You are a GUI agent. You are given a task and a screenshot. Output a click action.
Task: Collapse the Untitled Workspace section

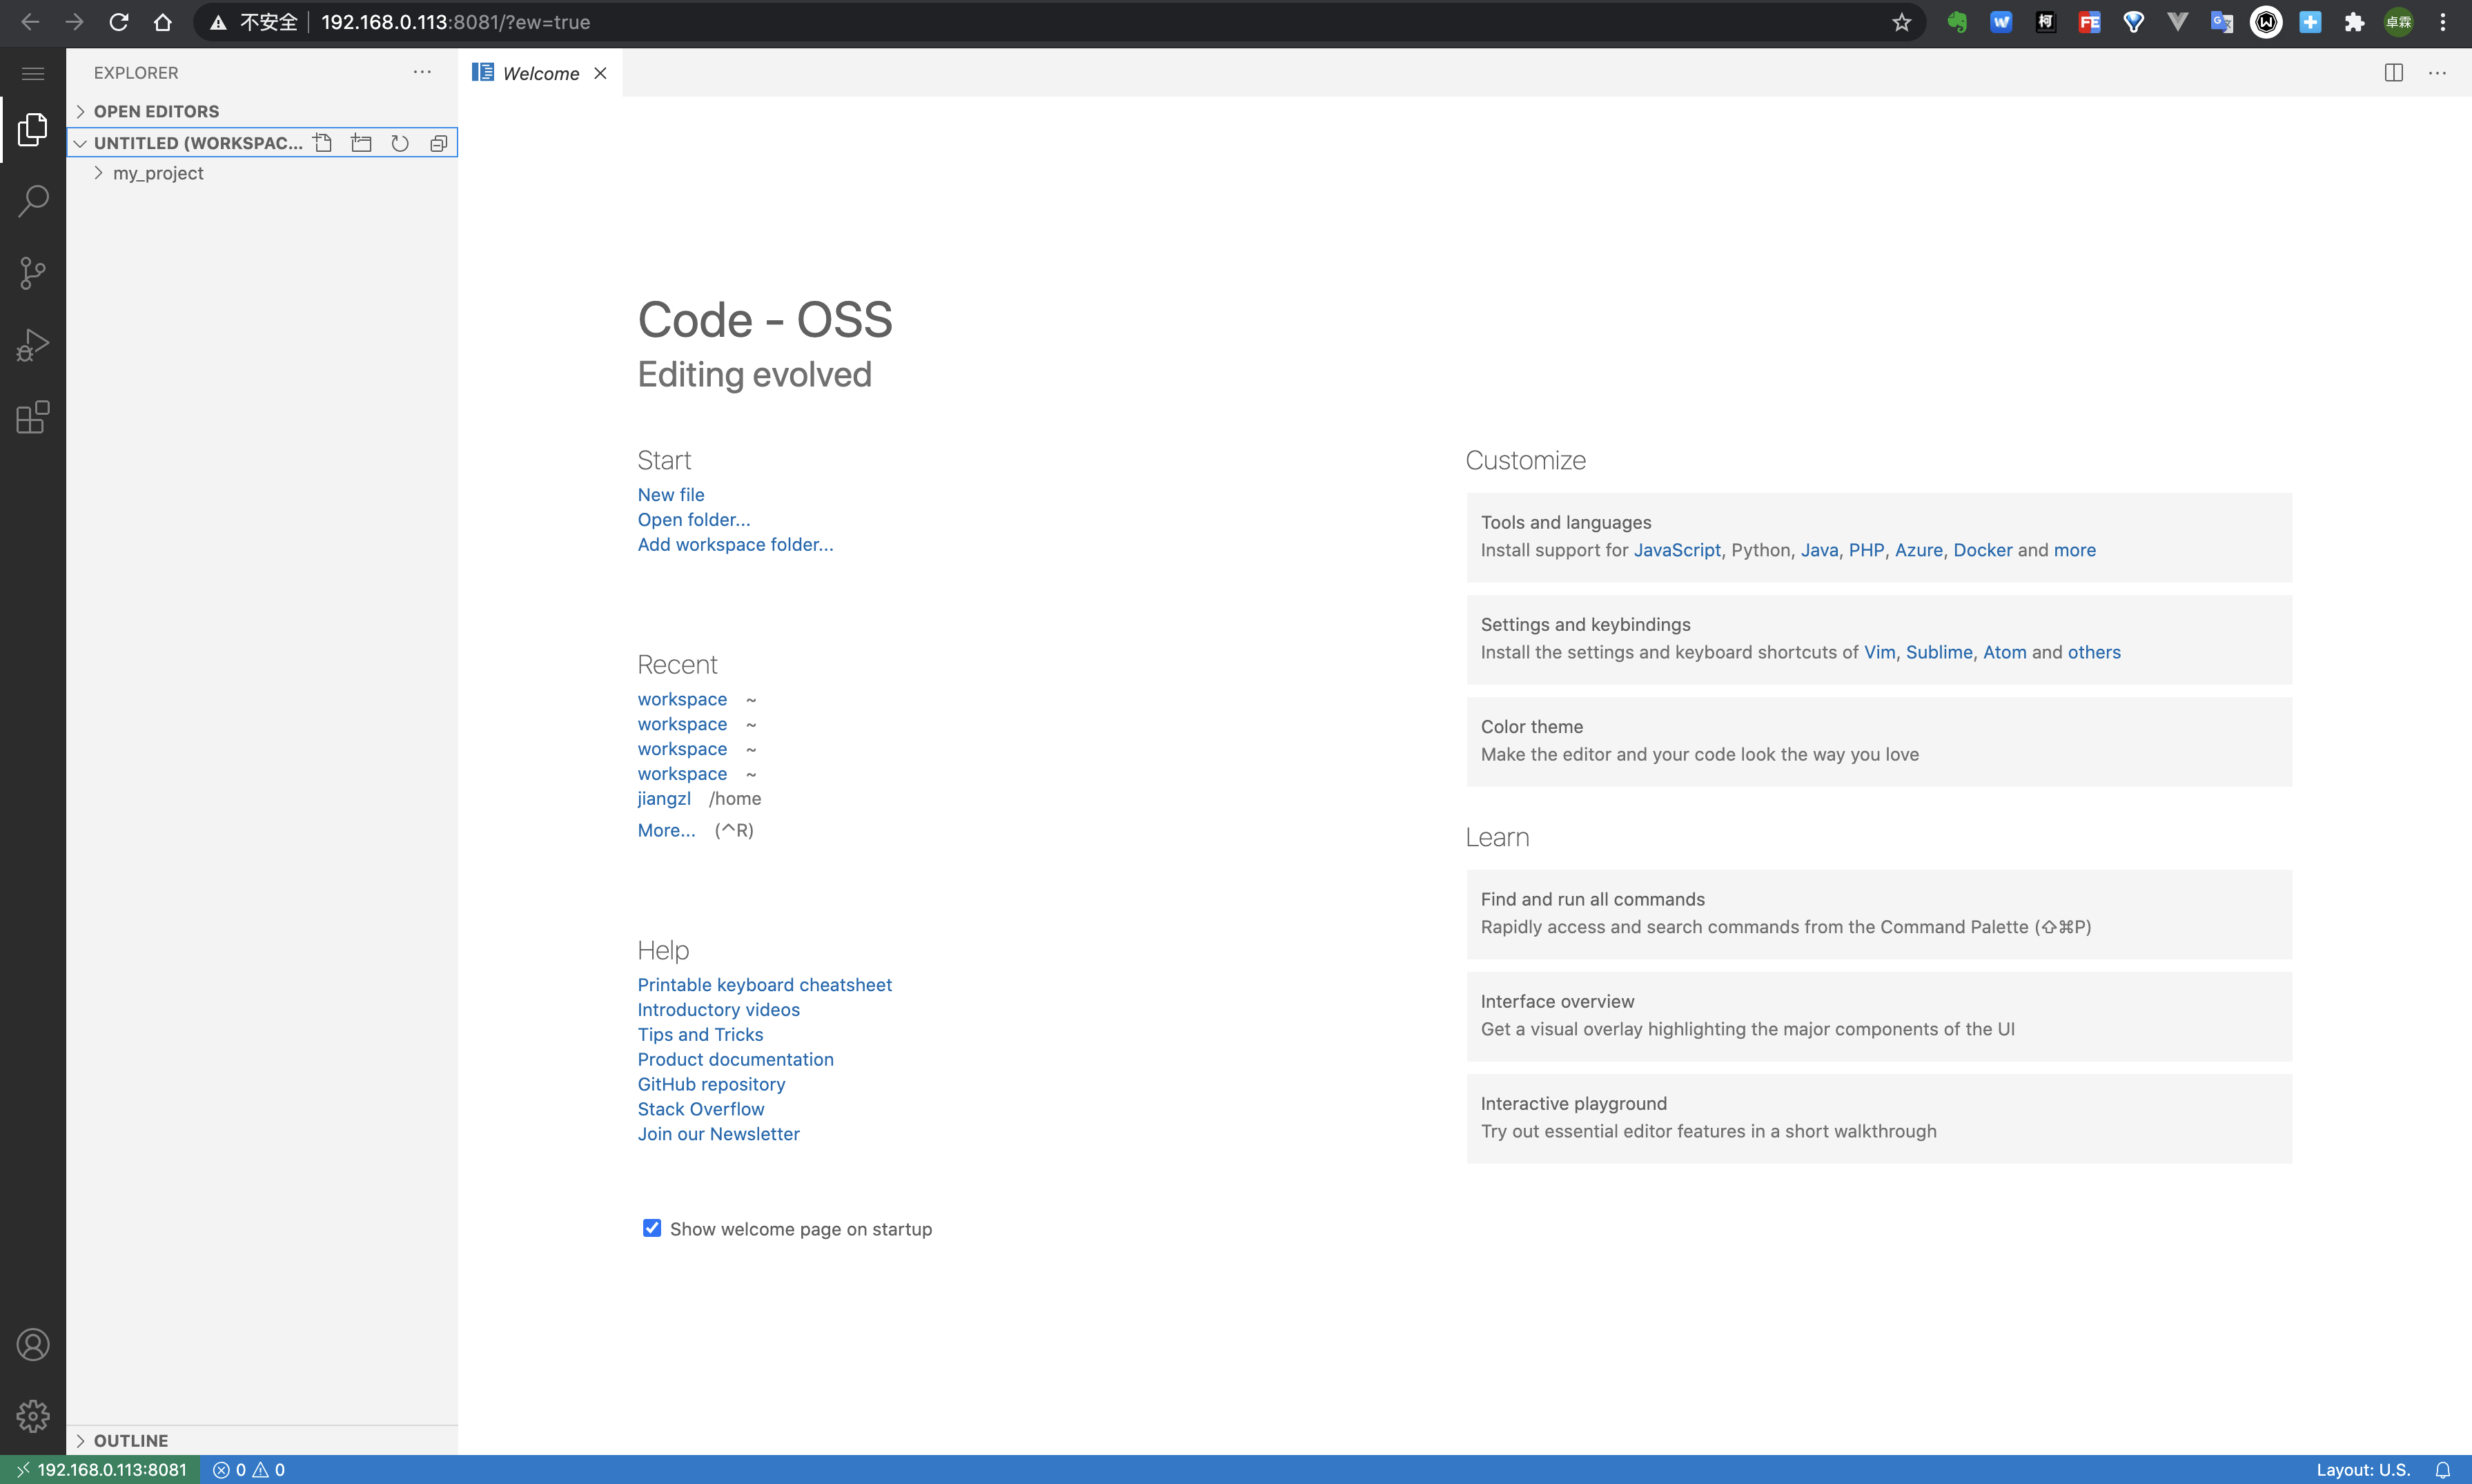80,143
